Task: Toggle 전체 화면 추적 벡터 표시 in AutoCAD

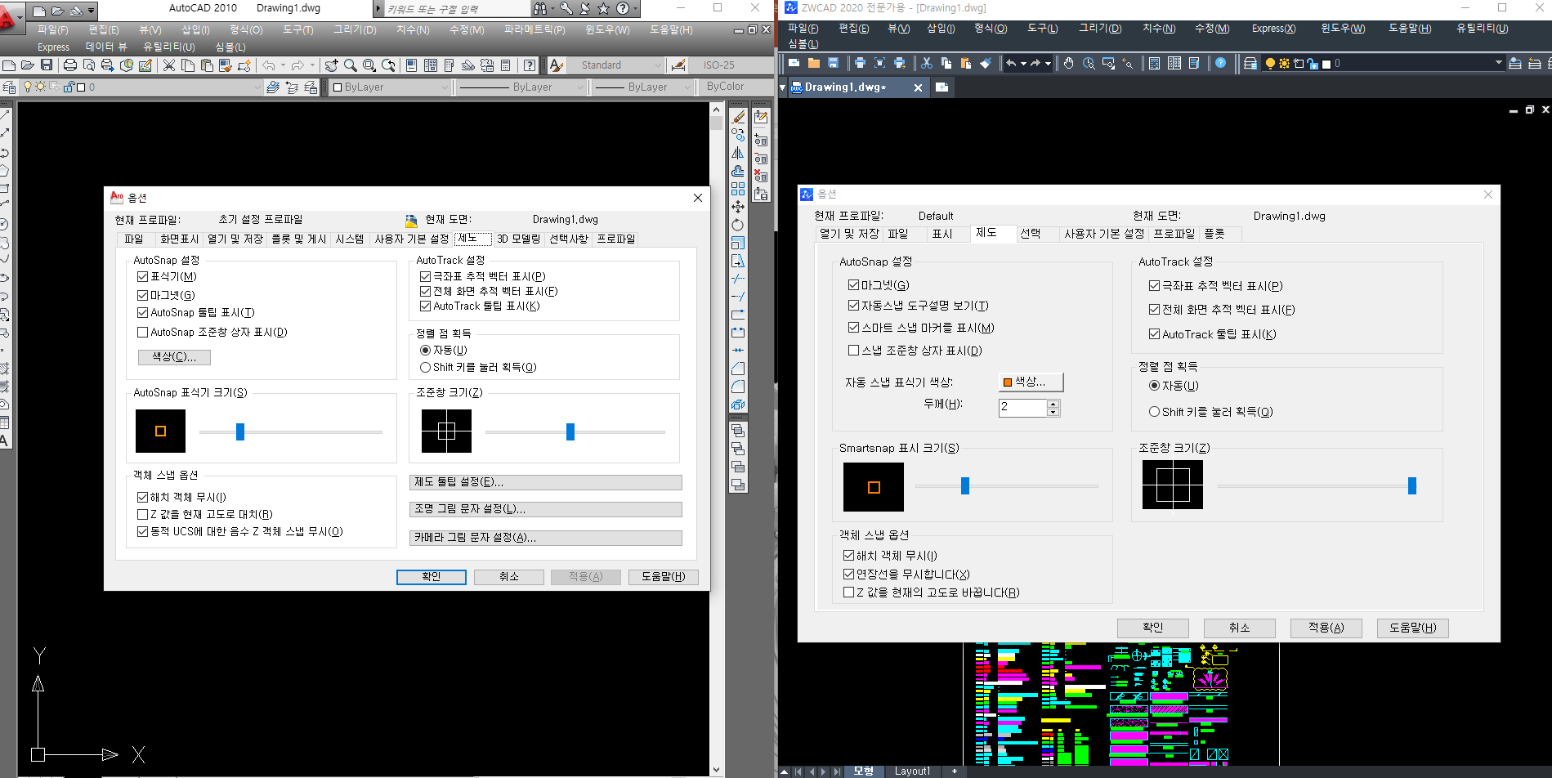Action: click(x=425, y=292)
